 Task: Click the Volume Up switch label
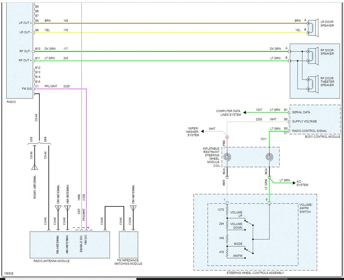[x=236, y=214]
